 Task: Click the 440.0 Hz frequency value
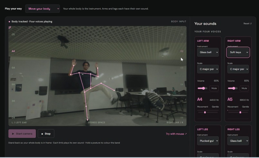coord(214,100)
